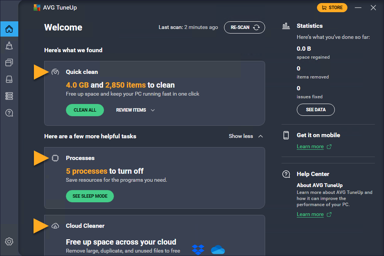Open the Home tab in sidebar
Screen dimensions: 384x256
pyautogui.click(x=9, y=29)
